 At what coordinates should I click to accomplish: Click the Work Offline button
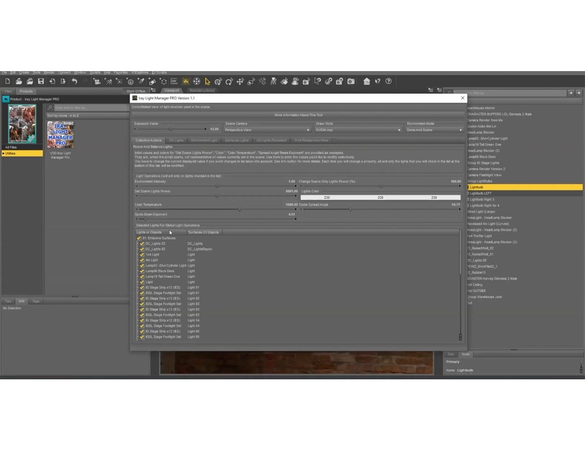click(x=136, y=91)
